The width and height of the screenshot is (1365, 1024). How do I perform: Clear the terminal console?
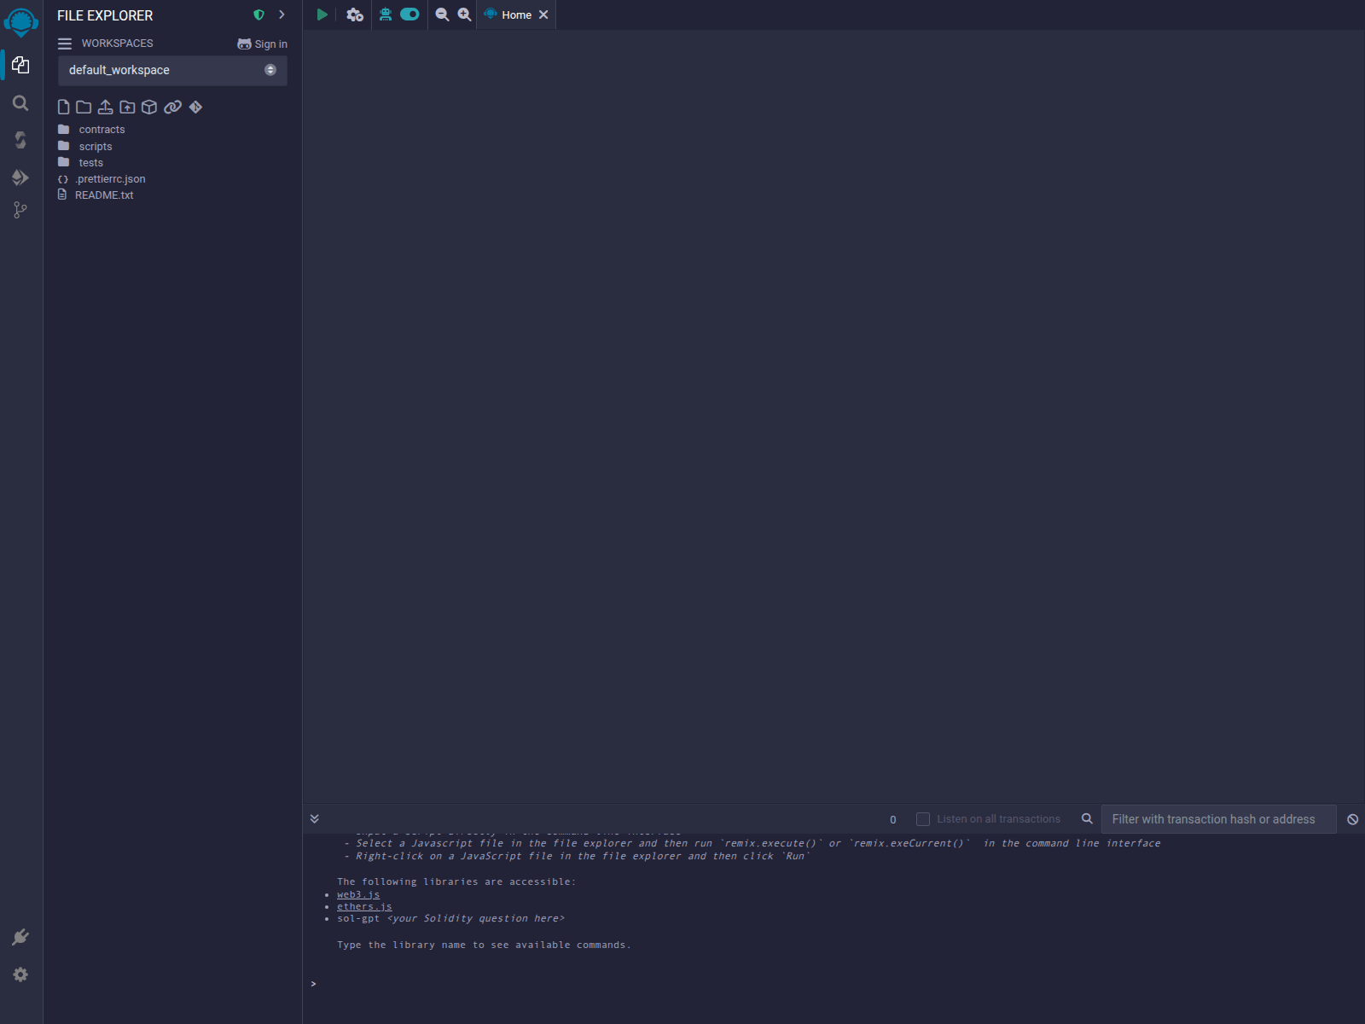pyautogui.click(x=1352, y=819)
